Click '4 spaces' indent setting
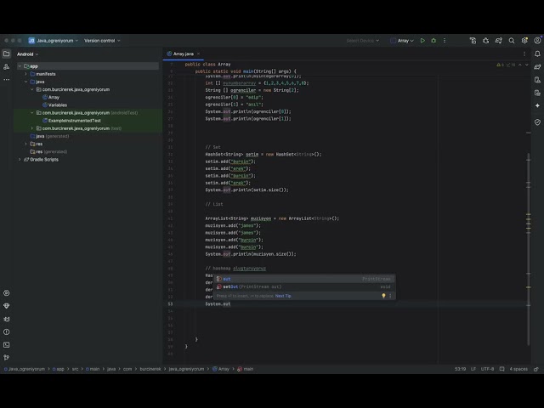 pos(518,369)
